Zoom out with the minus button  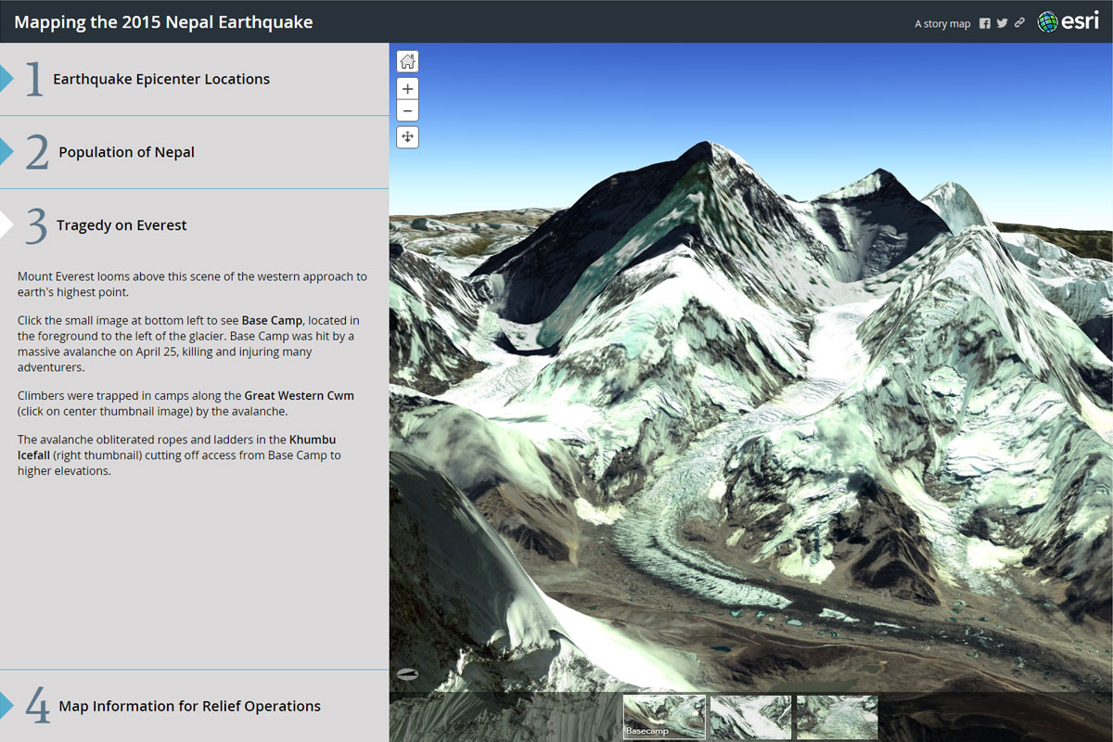point(407,111)
